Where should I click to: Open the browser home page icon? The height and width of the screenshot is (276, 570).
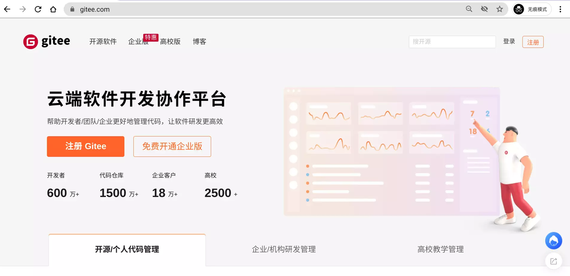tap(53, 9)
